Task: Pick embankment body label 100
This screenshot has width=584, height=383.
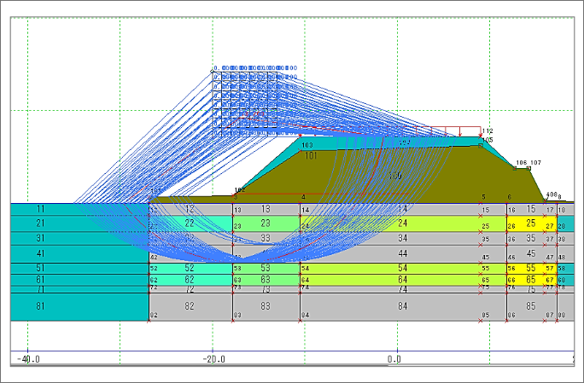Action: tap(394, 176)
